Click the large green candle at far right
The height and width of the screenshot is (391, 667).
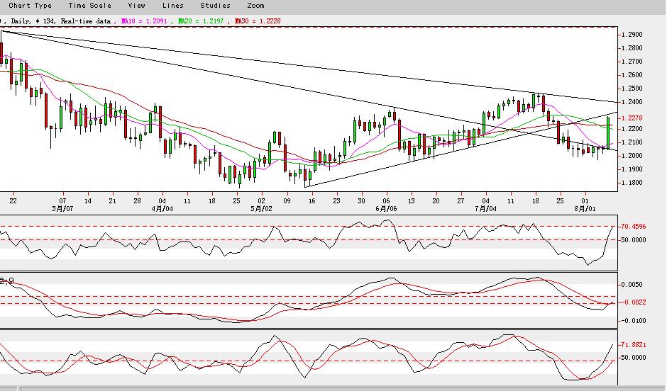coord(609,132)
